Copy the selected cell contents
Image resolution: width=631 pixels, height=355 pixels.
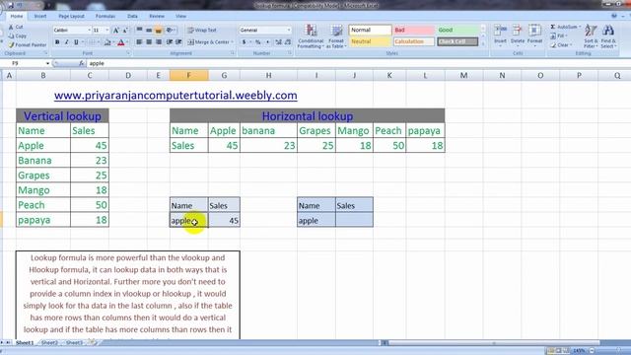(17, 35)
